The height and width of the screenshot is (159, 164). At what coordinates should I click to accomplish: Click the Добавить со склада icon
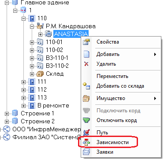pyautogui.click(x=86, y=86)
